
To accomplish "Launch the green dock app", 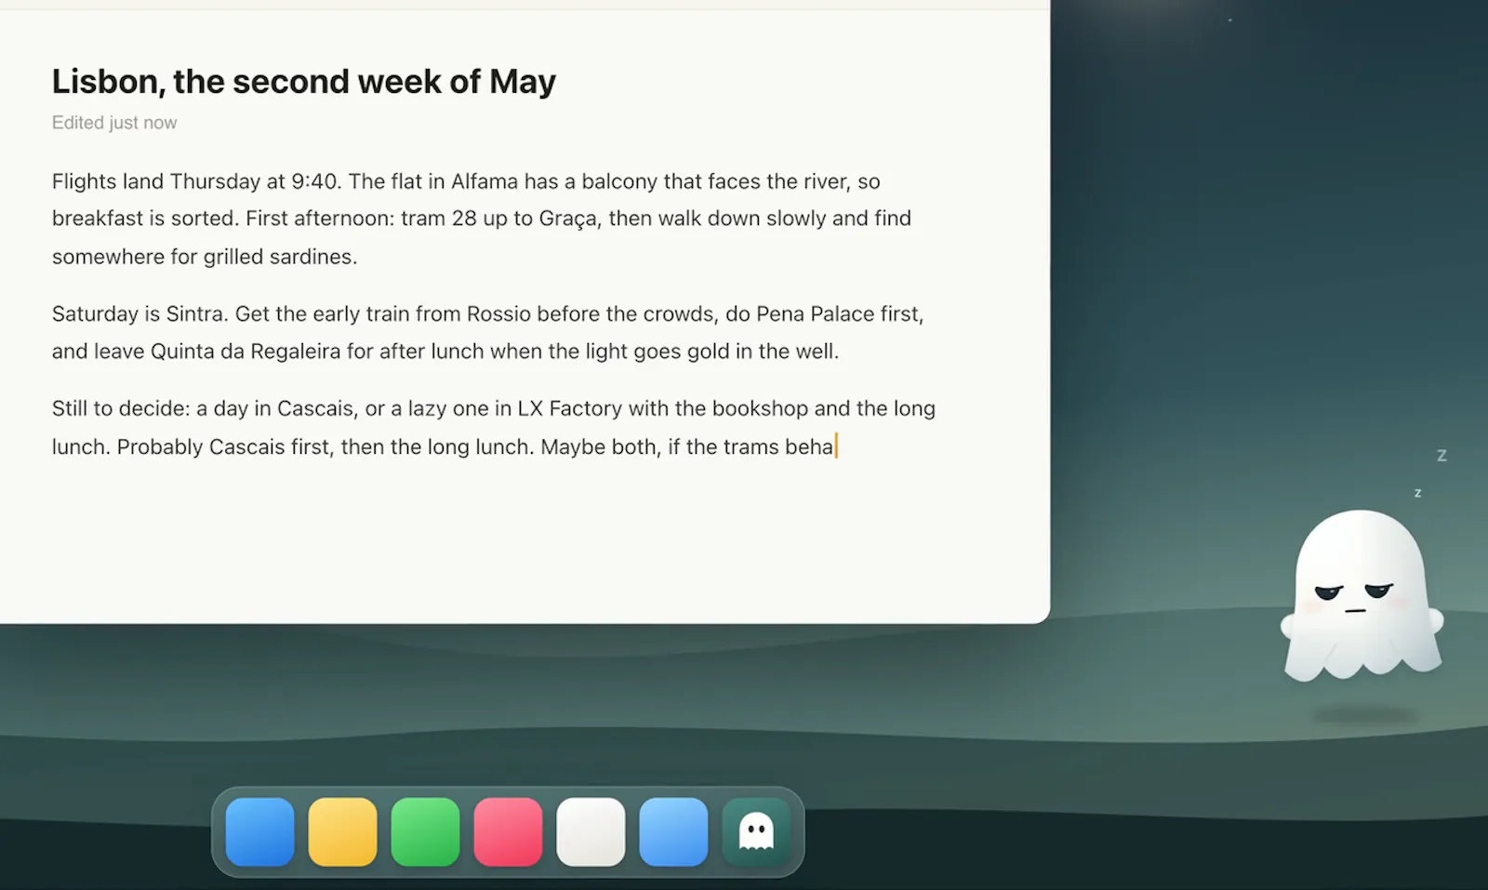I will 425,831.
